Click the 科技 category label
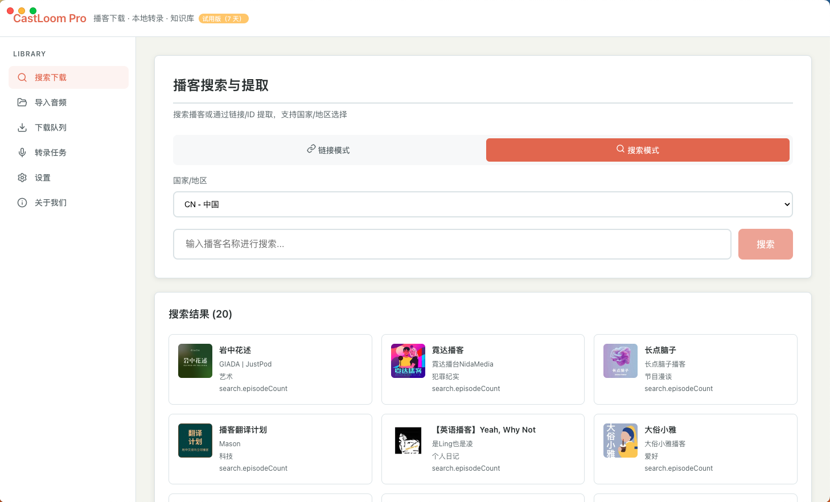Image resolution: width=830 pixels, height=502 pixels. point(226,456)
